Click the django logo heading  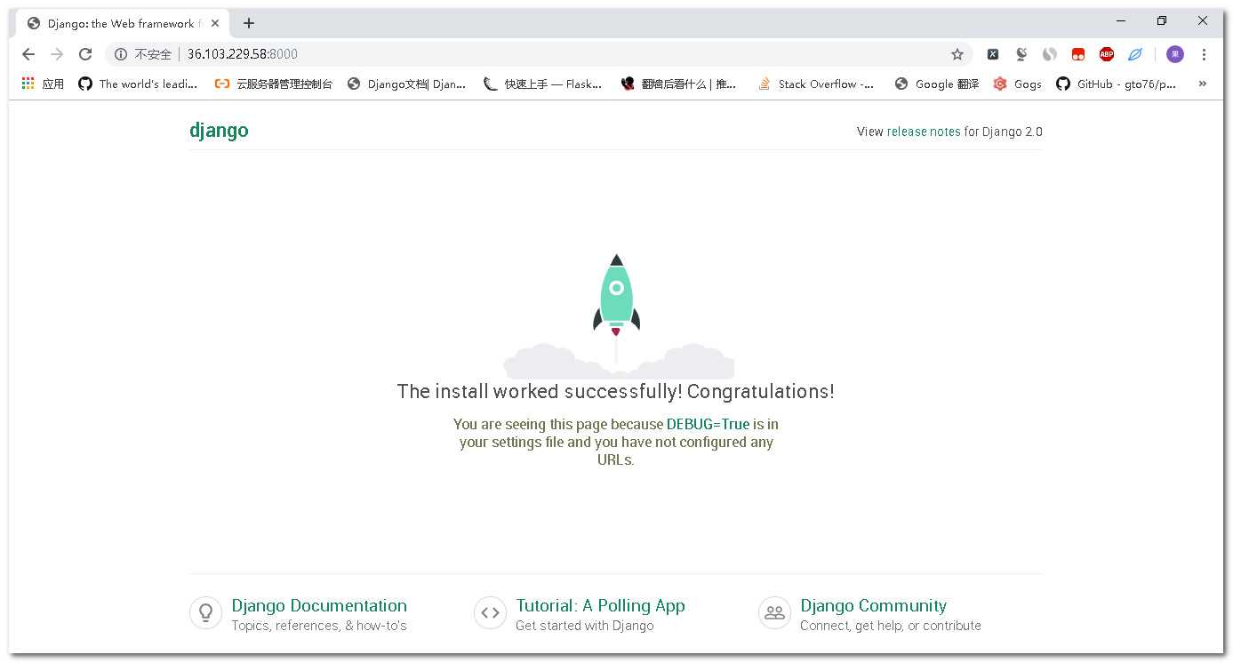pos(219,131)
